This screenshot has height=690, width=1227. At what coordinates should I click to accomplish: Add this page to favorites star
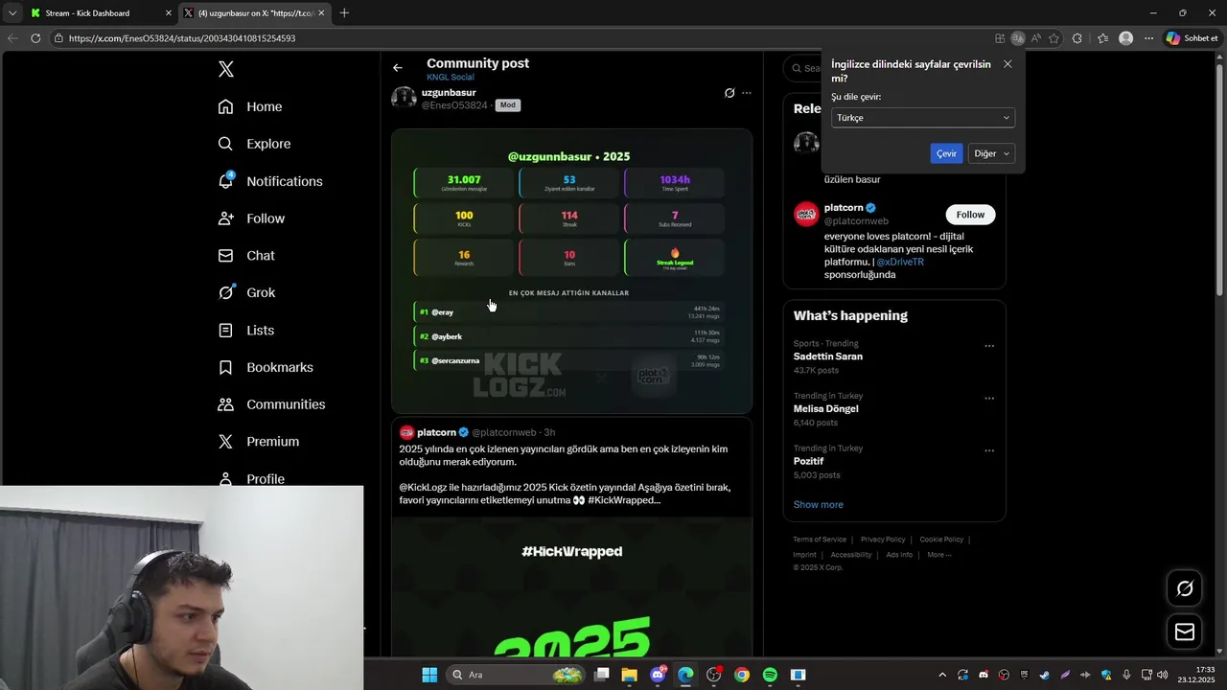point(1054,38)
